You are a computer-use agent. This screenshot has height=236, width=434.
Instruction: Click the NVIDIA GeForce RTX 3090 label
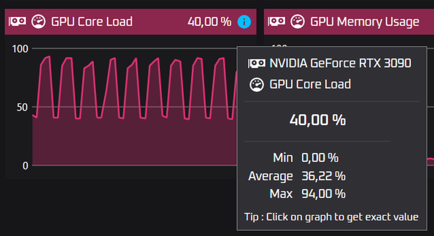[340, 63]
